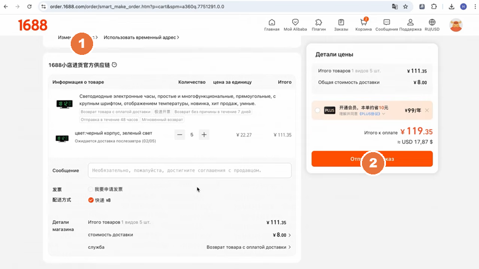Open the extensions puzzle icon

[x=434, y=7]
